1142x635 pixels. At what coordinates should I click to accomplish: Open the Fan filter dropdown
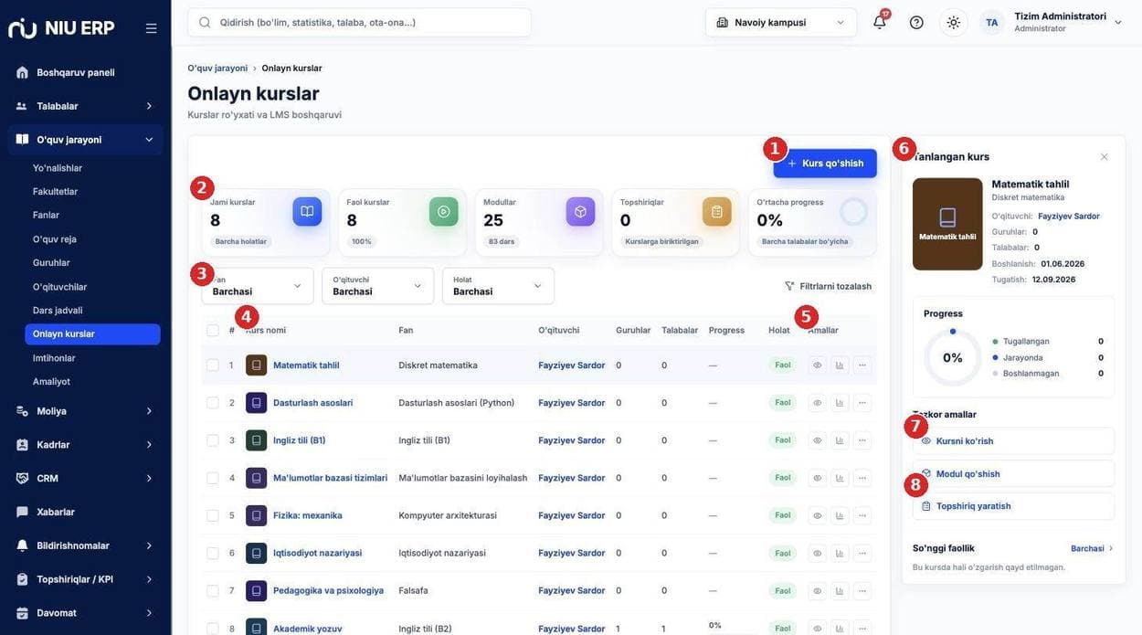[258, 286]
